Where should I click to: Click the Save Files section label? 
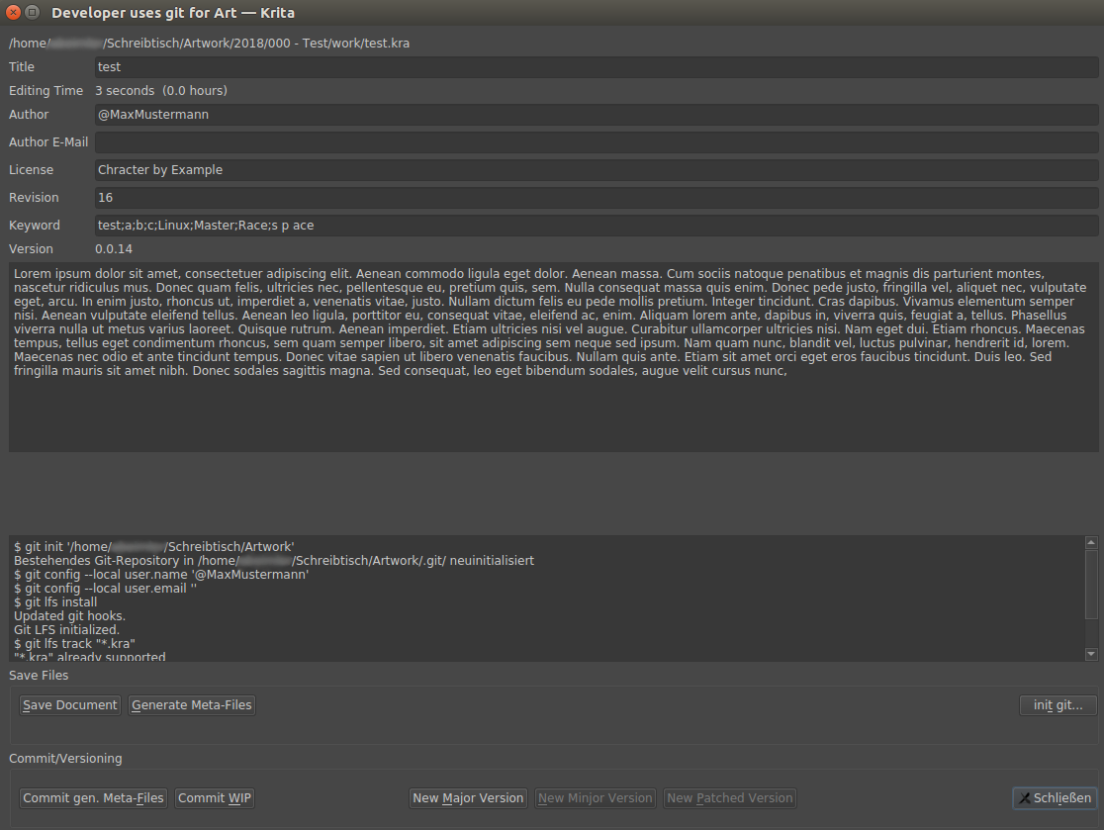click(x=39, y=675)
